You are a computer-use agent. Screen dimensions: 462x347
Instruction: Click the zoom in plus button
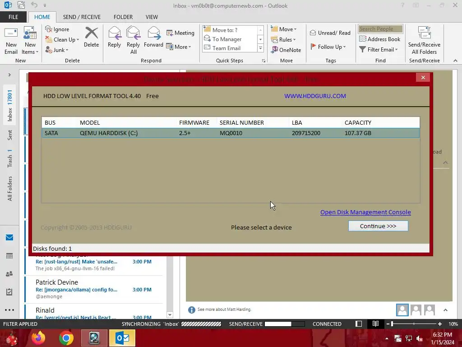pos(439,324)
